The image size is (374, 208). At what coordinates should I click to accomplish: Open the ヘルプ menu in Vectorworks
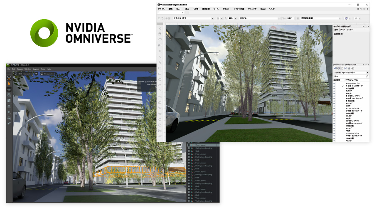(272, 9)
